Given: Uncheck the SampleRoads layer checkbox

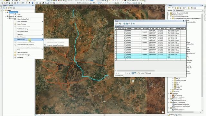Looking at the screenshot, I should 8,12.
